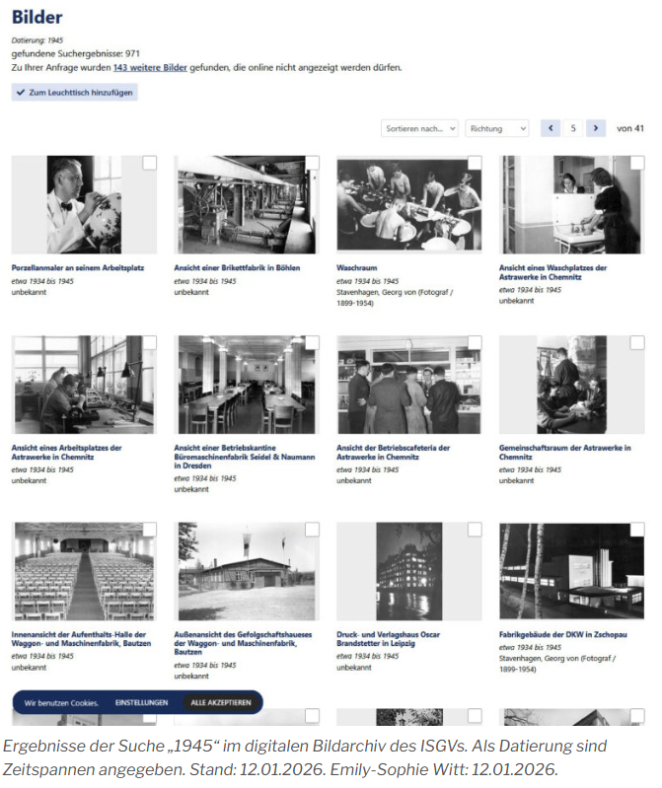This screenshot has height=788, width=662.
Task: Expand the Richtung dropdown
Action: [497, 128]
